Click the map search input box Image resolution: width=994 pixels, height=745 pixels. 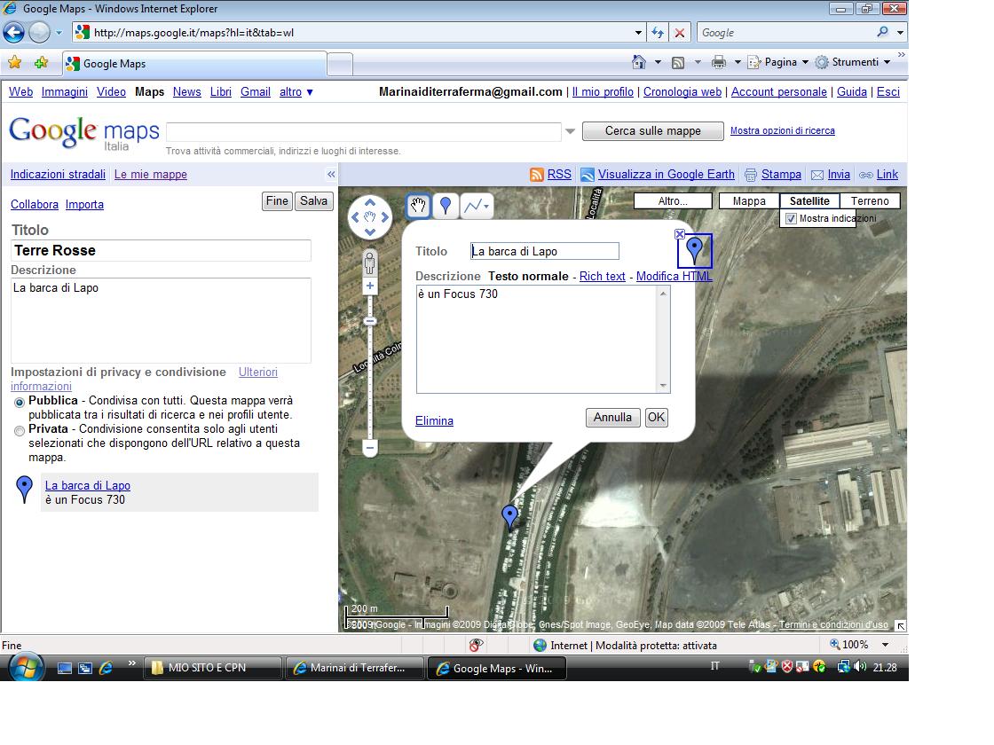pyautogui.click(x=364, y=132)
